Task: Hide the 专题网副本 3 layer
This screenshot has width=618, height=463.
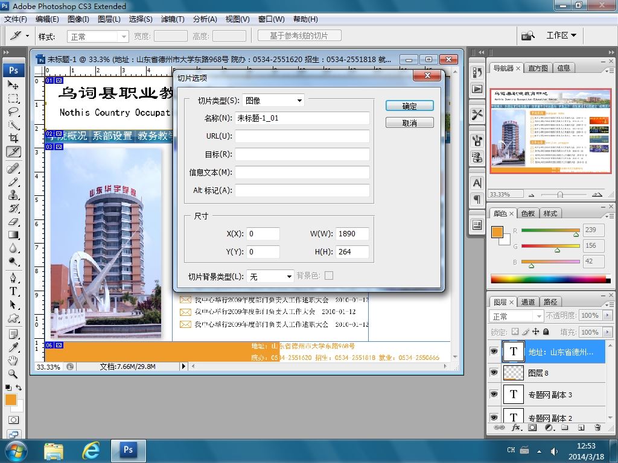Action: [x=494, y=394]
